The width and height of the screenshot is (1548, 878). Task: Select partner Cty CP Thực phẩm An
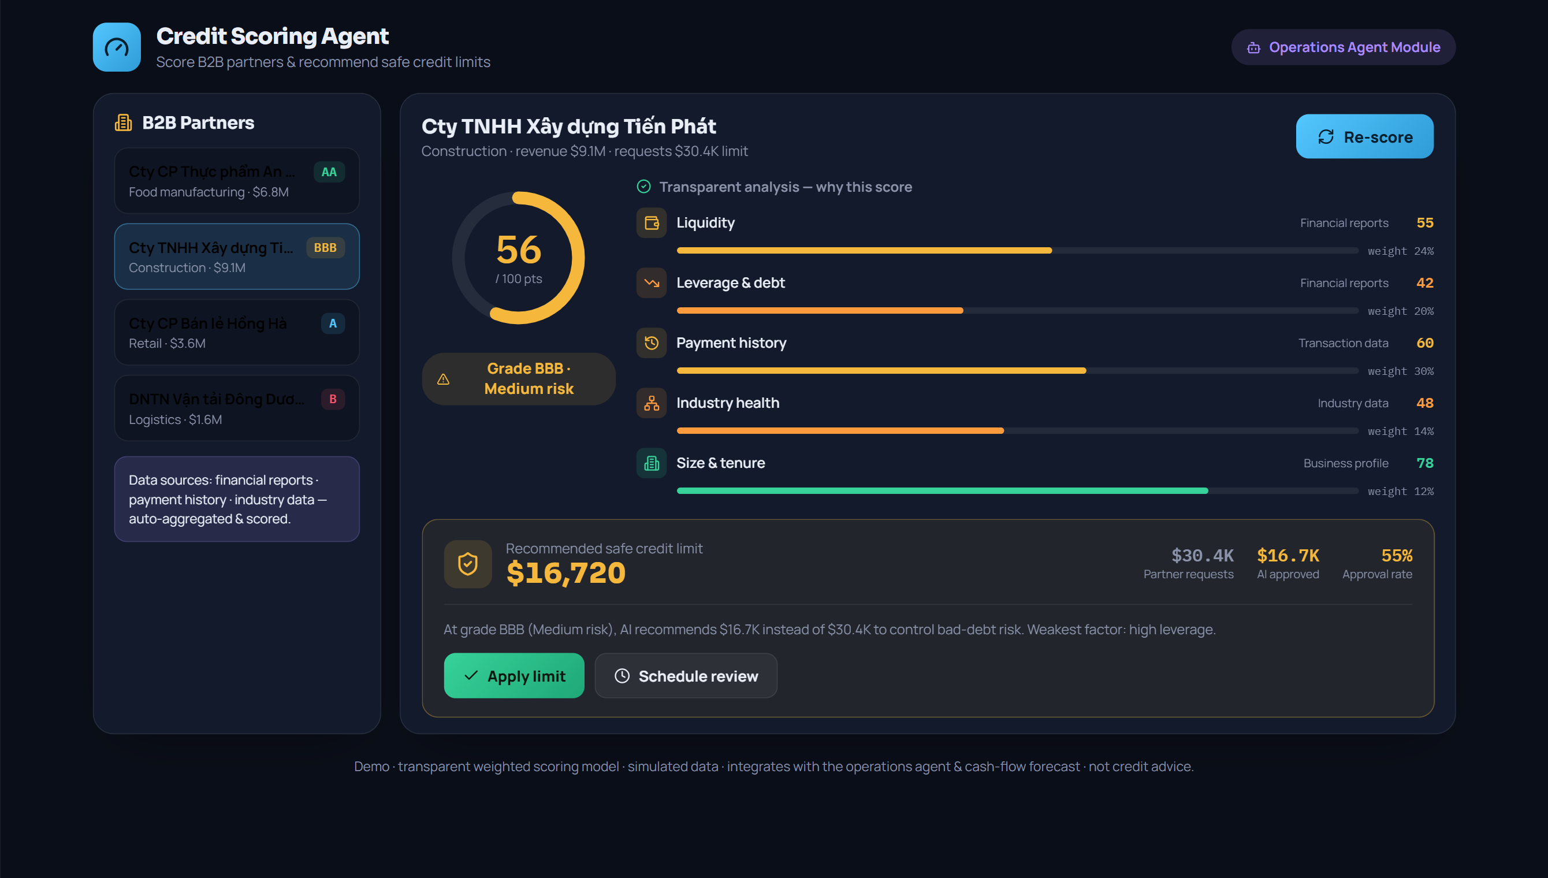[x=237, y=180]
